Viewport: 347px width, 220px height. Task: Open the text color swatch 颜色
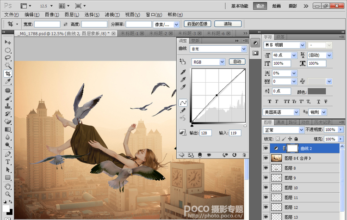316,92
